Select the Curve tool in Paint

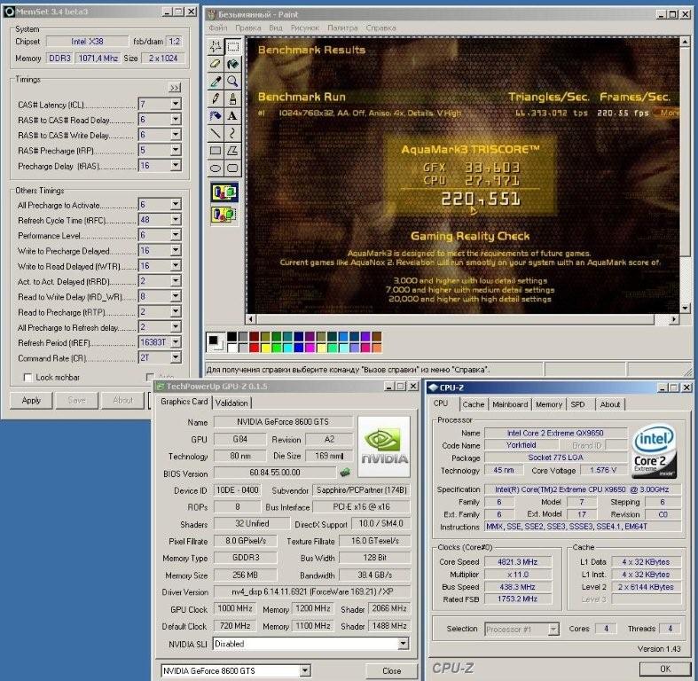[232, 133]
